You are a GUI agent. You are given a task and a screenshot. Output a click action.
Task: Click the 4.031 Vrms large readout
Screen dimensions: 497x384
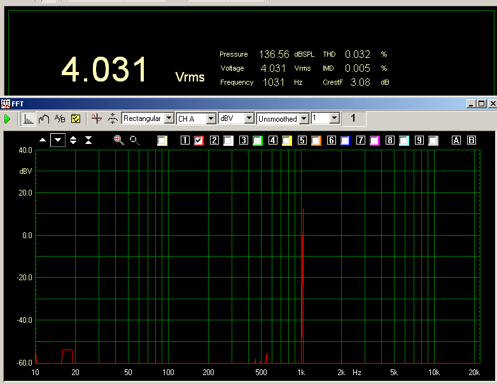(x=105, y=70)
